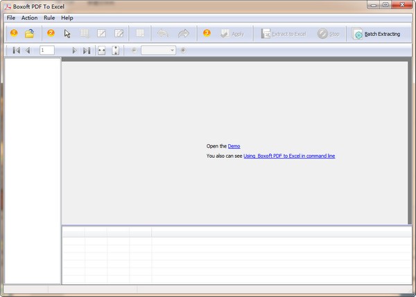
Task: Click the Apply button
Action: click(232, 34)
